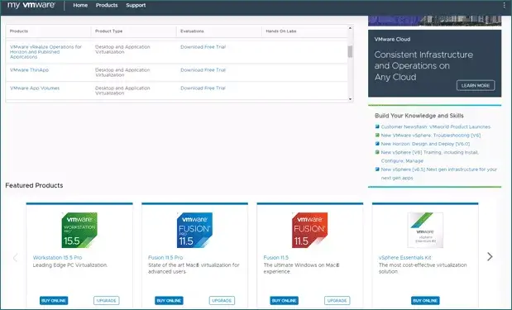Download Free Trial for VMware ThinApp
Screen dimensions: 512x310
[x=203, y=69]
